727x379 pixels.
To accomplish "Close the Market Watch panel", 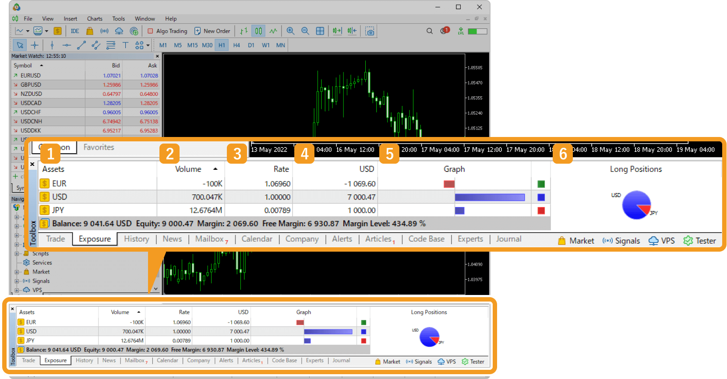I will tap(157, 56).
